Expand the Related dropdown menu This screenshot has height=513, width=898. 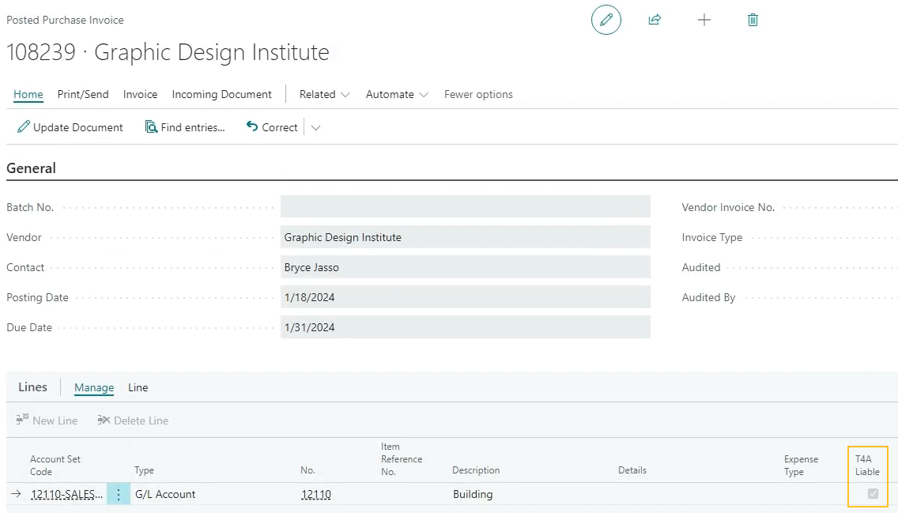pyautogui.click(x=323, y=94)
